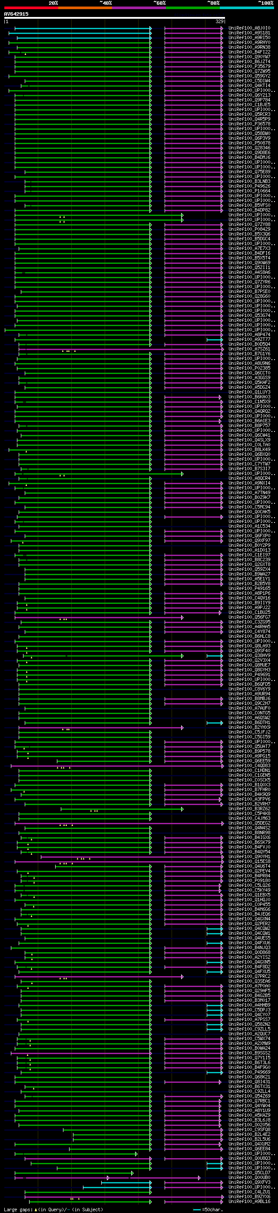
Task: Choose the UniRef100_B8LK49 entry
Action: pyautogui.click(x=249, y=449)
